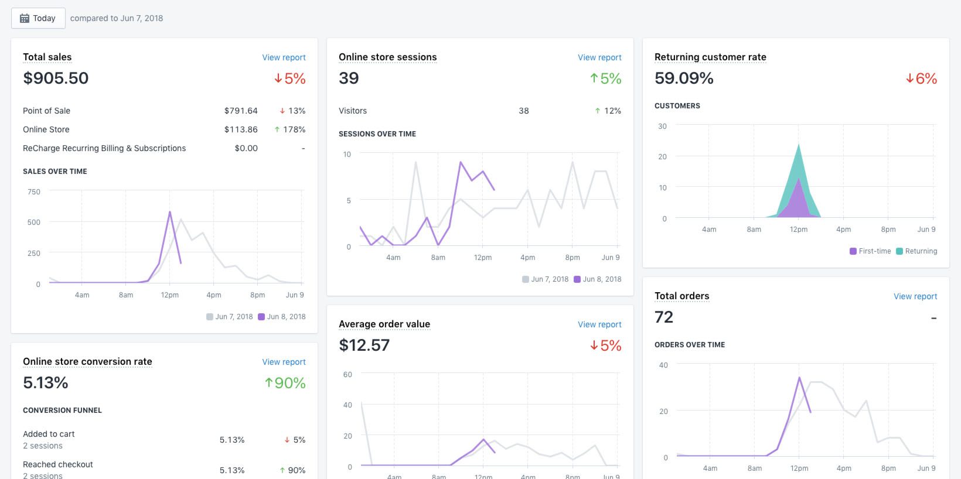Click the calendar icon in Today button
Viewport: 961px width, 479px height.
click(24, 18)
